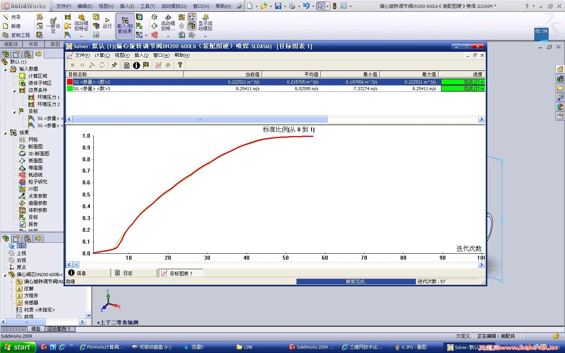Open the 流动模拟(O) menu in SolidWorks
565x353 pixels.
pos(174,6)
